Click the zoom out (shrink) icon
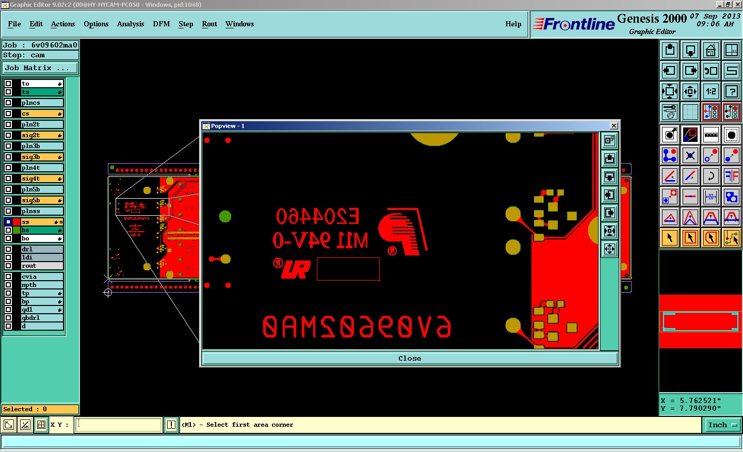The image size is (743, 452). pos(690,91)
